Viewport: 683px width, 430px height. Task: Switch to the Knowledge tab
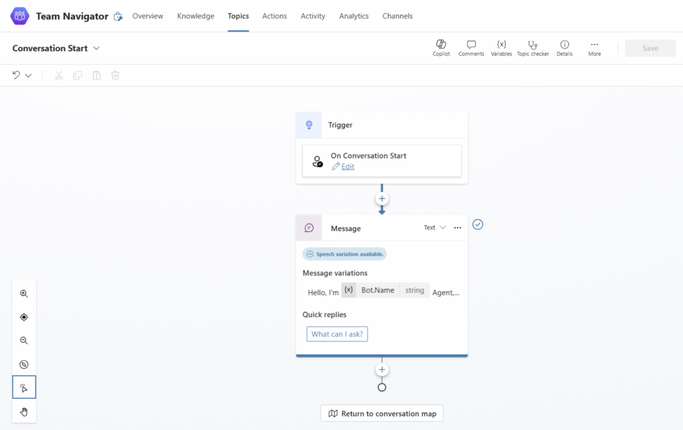(195, 16)
